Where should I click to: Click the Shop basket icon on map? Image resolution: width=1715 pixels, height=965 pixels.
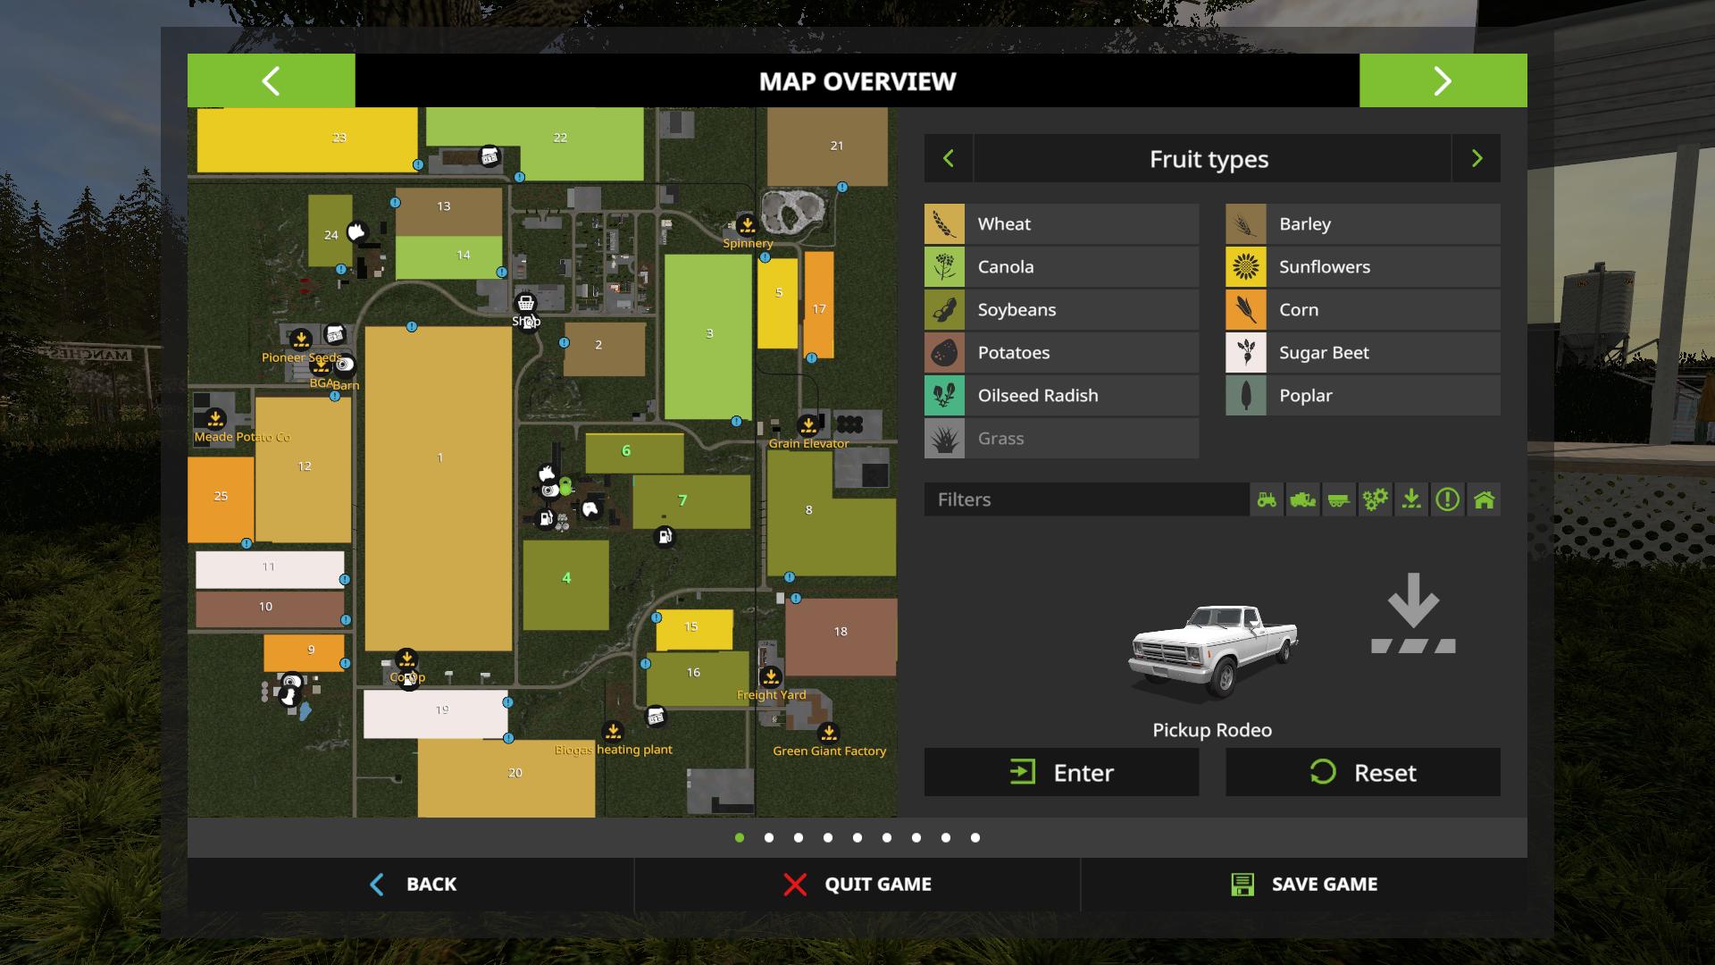(x=526, y=303)
